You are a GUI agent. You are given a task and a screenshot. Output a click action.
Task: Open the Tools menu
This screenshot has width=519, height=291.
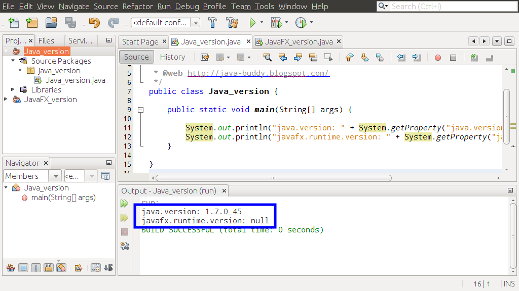pyautogui.click(x=264, y=6)
